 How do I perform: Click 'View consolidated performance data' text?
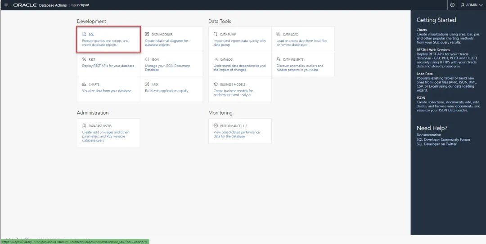click(x=237, y=134)
